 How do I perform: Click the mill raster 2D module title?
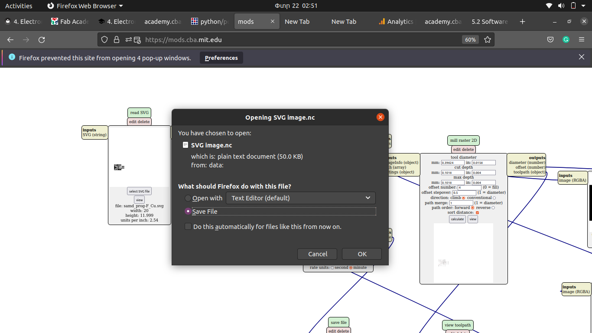point(463,140)
